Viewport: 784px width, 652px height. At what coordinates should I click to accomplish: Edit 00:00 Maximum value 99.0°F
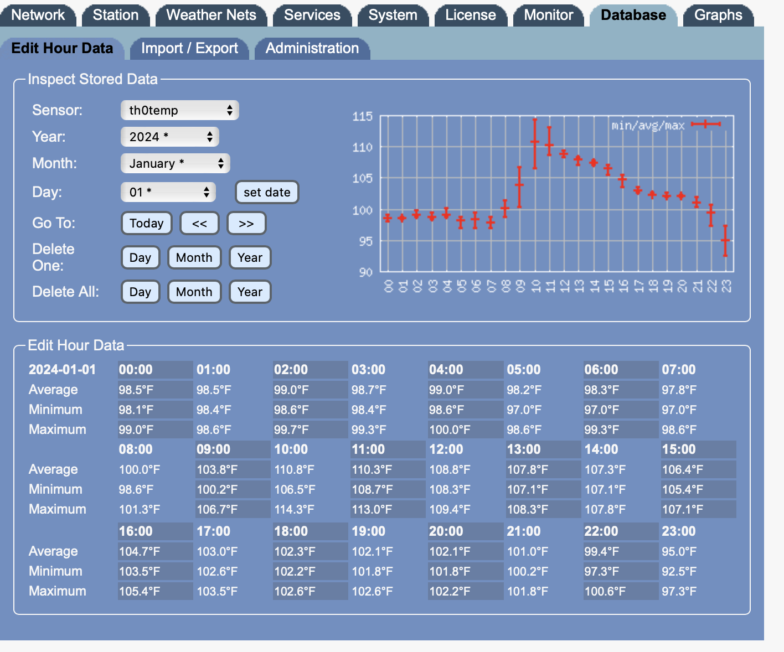pos(155,430)
